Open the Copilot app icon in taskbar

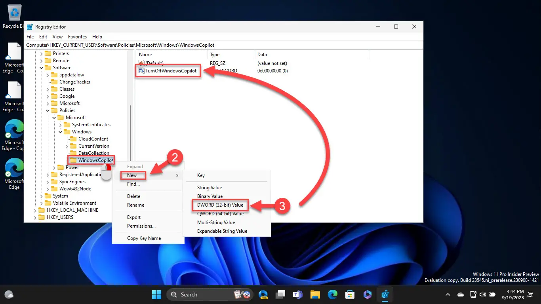point(367,294)
